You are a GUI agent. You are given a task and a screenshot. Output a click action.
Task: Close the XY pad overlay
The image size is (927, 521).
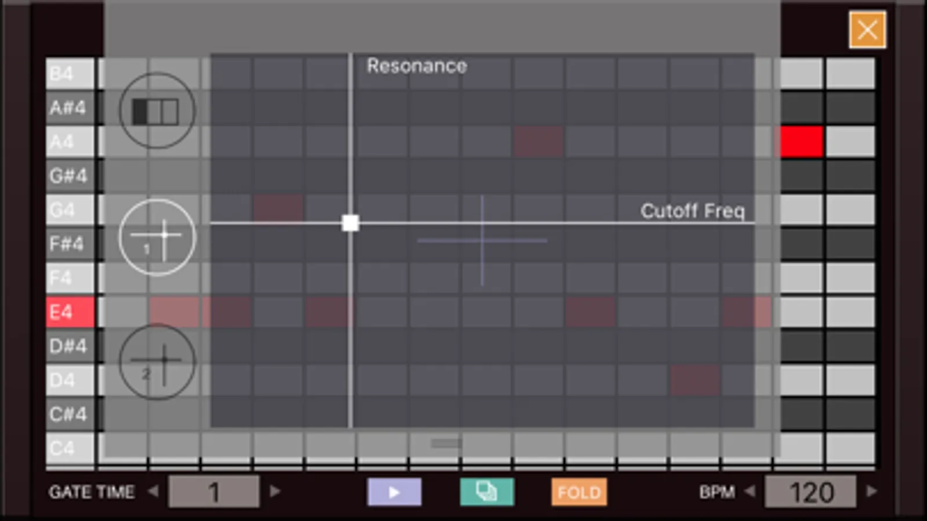click(867, 30)
